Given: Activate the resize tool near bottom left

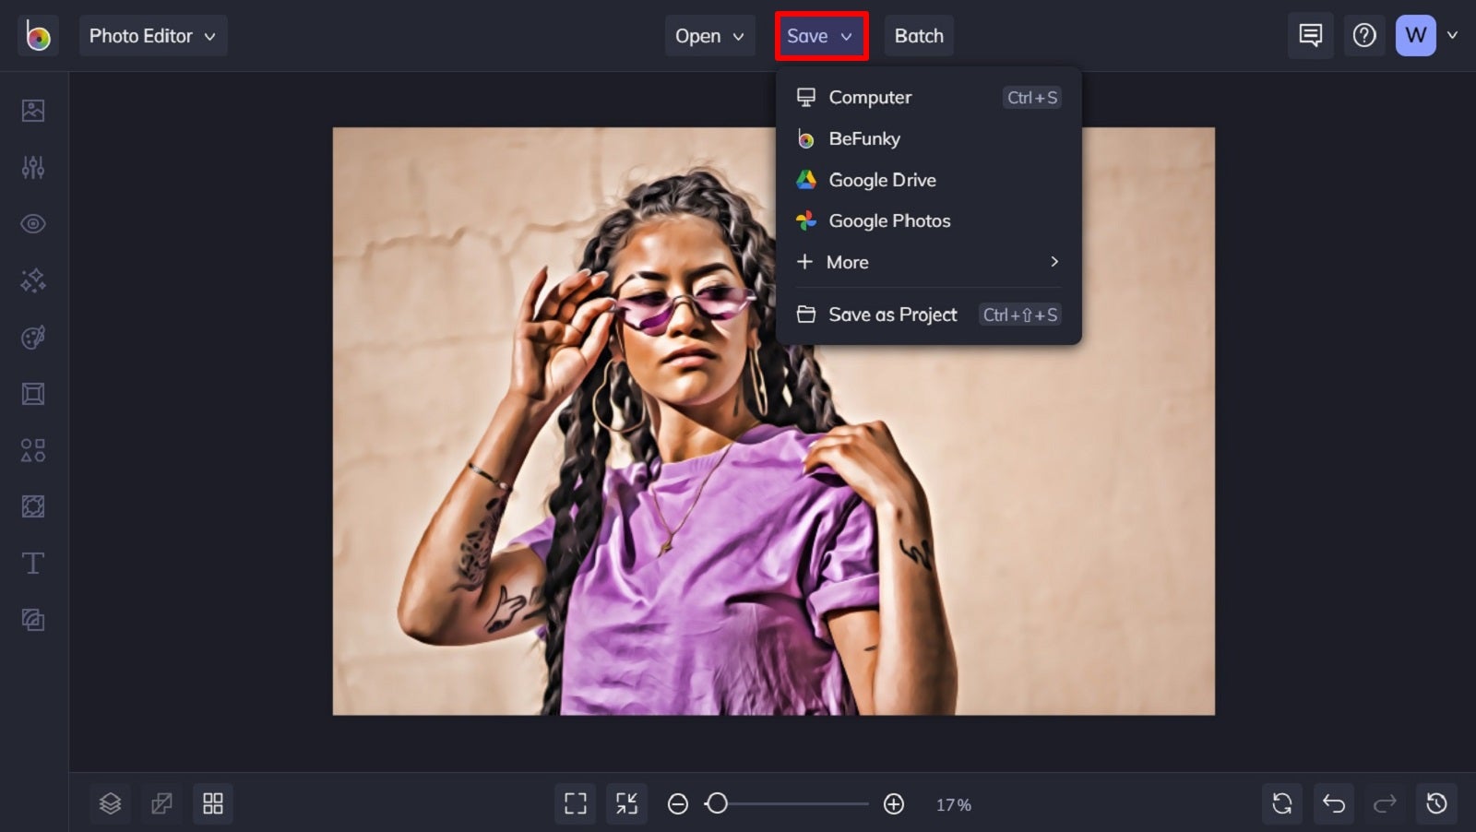Looking at the screenshot, I should click(161, 803).
